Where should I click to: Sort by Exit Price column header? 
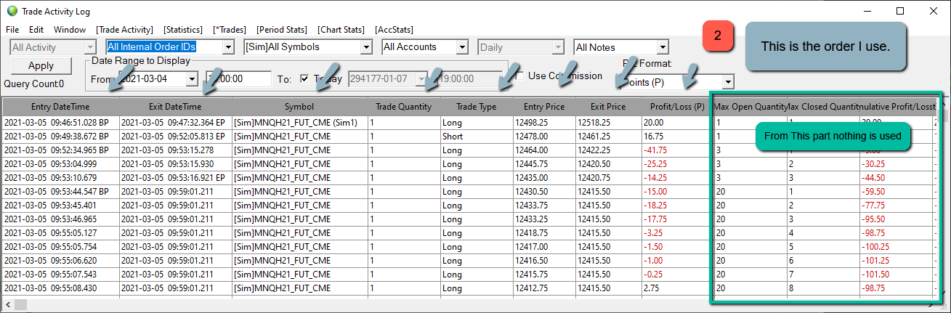click(608, 106)
